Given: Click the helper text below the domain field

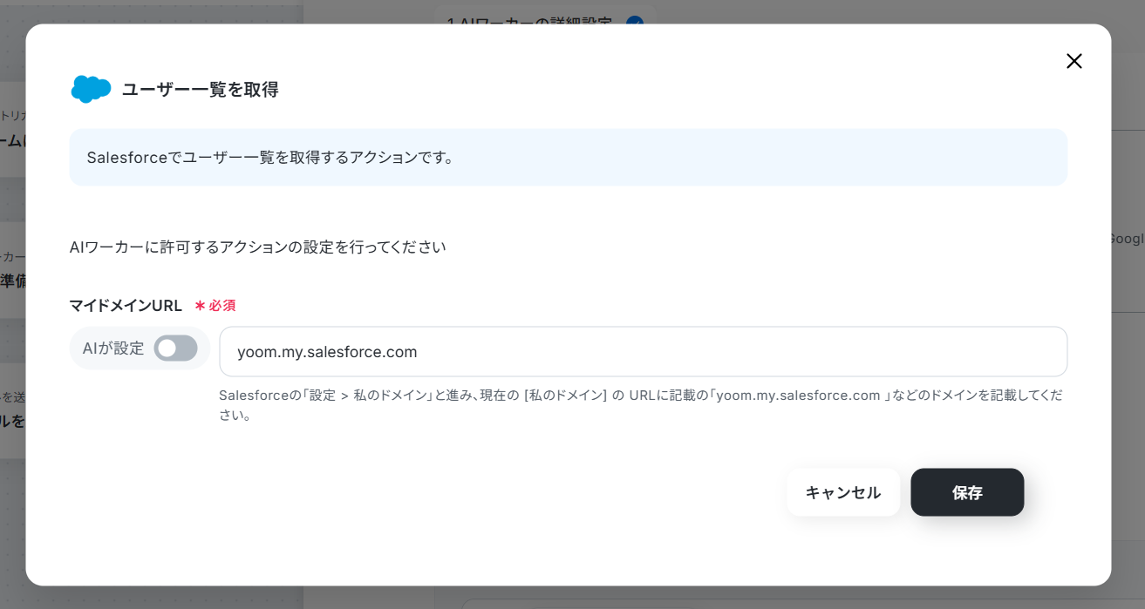Looking at the screenshot, I should pos(641,405).
